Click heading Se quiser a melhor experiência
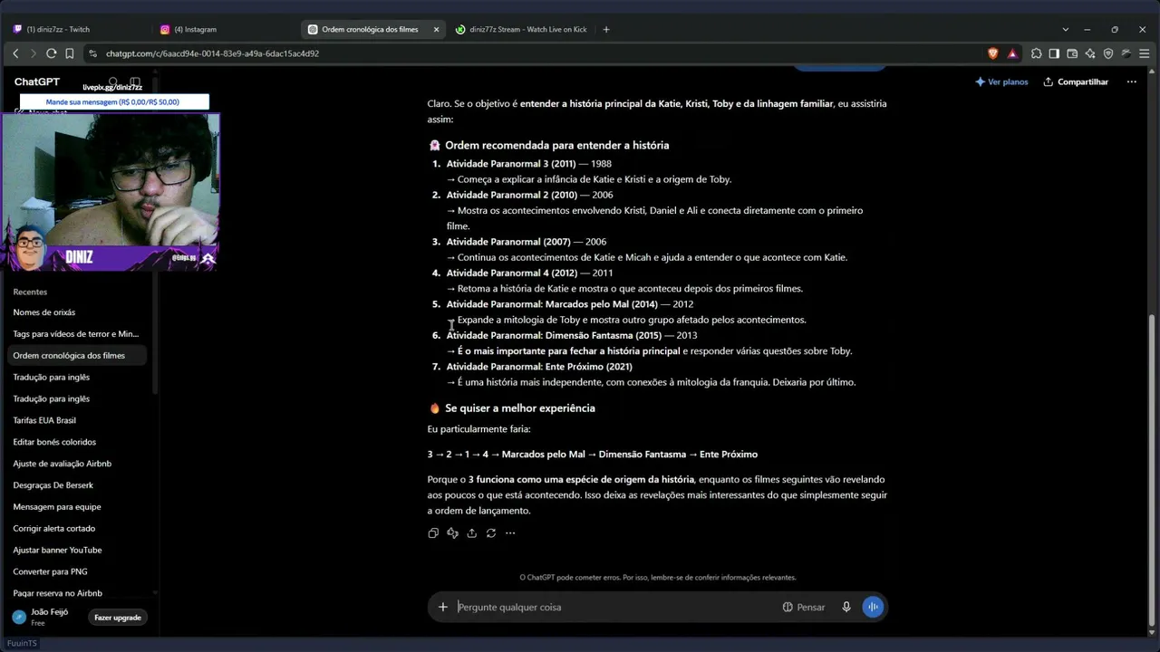 [520, 408]
